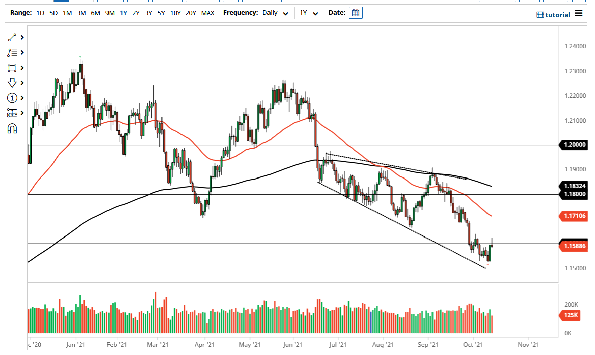This screenshot has height=355, width=595.
Task: Open the date picker calendar icon
Action: (355, 13)
